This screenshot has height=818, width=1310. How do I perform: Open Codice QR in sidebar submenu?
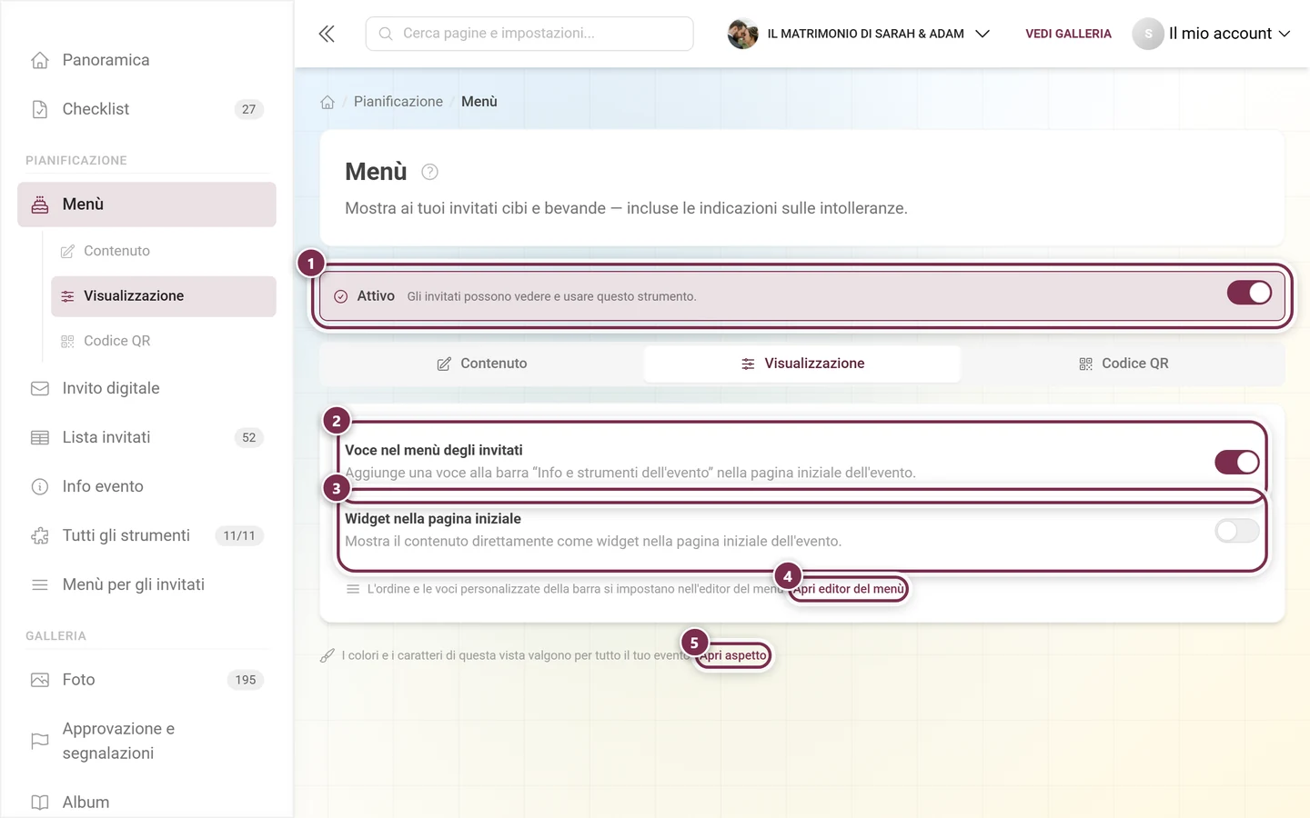(x=164, y=341)
